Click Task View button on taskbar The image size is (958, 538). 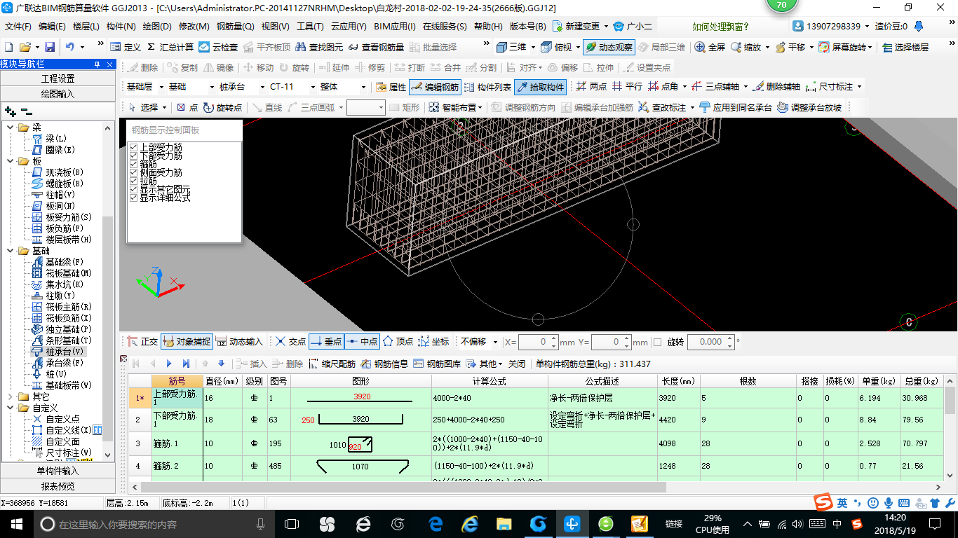pyautogui.click(x=292, y=523)
